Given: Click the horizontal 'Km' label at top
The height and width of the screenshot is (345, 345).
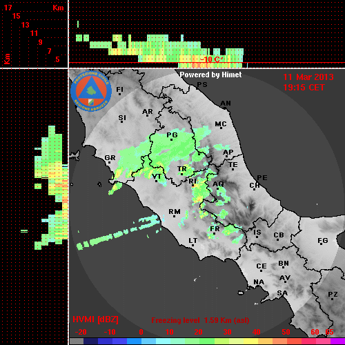Looking at the screenshot, I should point(58,8).
